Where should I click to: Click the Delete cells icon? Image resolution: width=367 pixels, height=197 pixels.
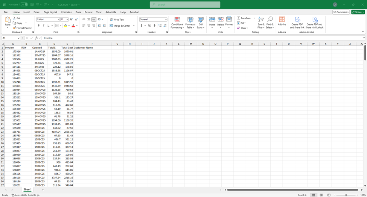point(221,20)
